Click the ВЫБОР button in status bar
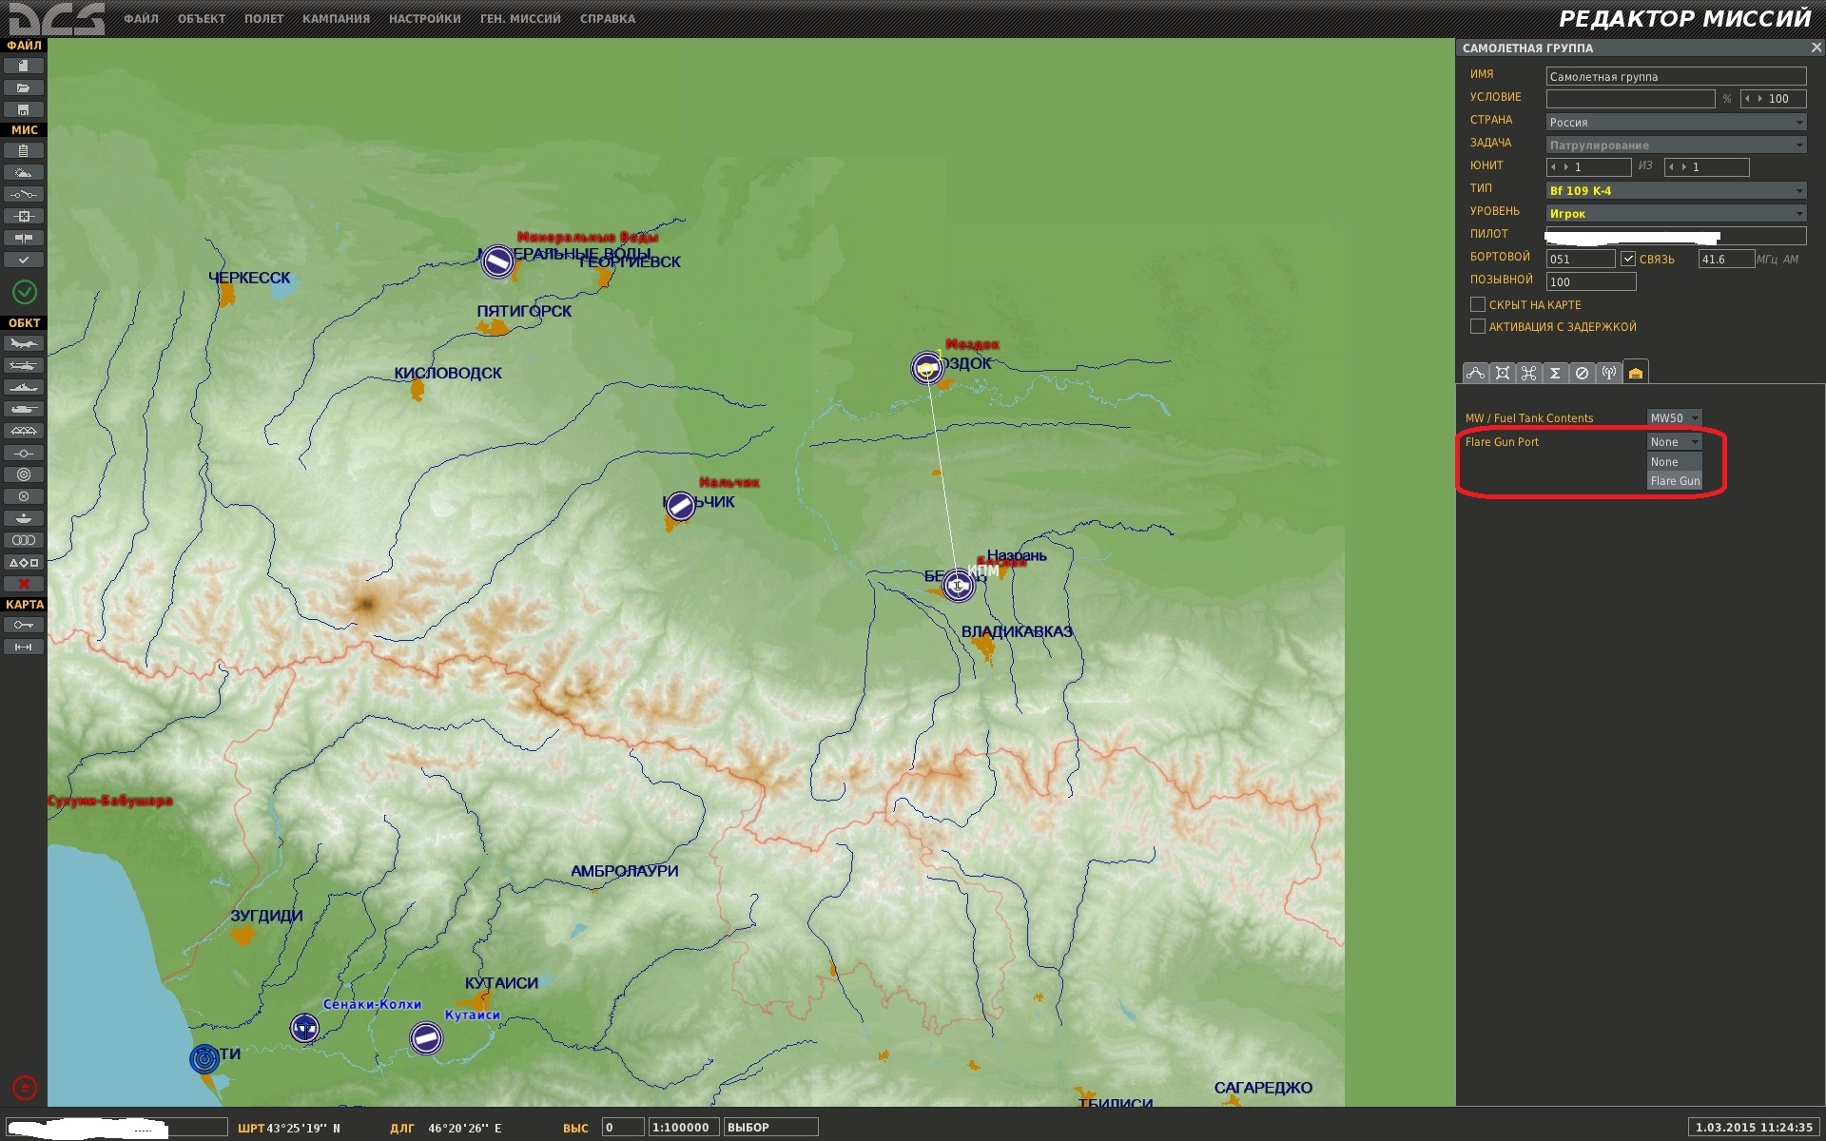This screenshot has width=1826, height=1141. click(x=770, y=1128)
